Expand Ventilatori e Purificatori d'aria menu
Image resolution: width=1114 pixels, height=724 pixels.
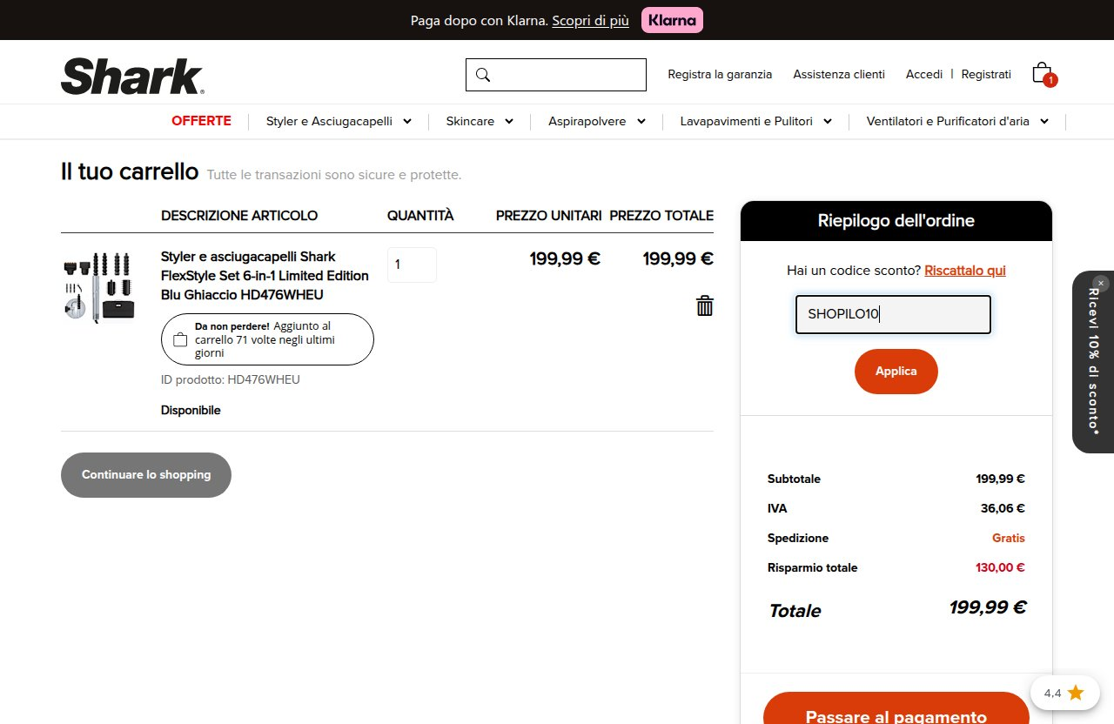coord(957,122)
